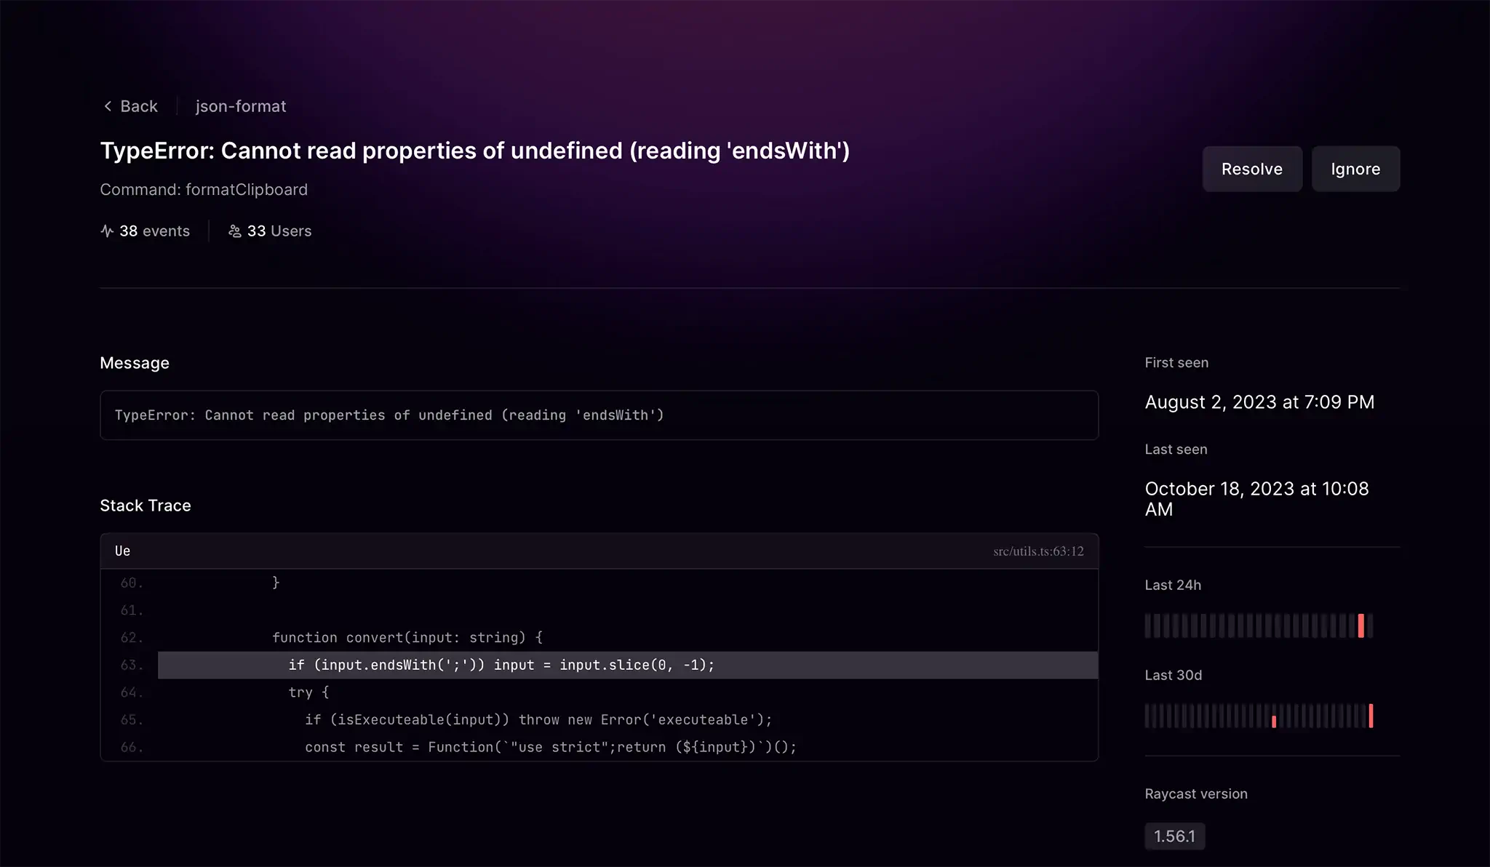Go back via the Back label
Screen dimensions: 1490x867
[139, 106]
